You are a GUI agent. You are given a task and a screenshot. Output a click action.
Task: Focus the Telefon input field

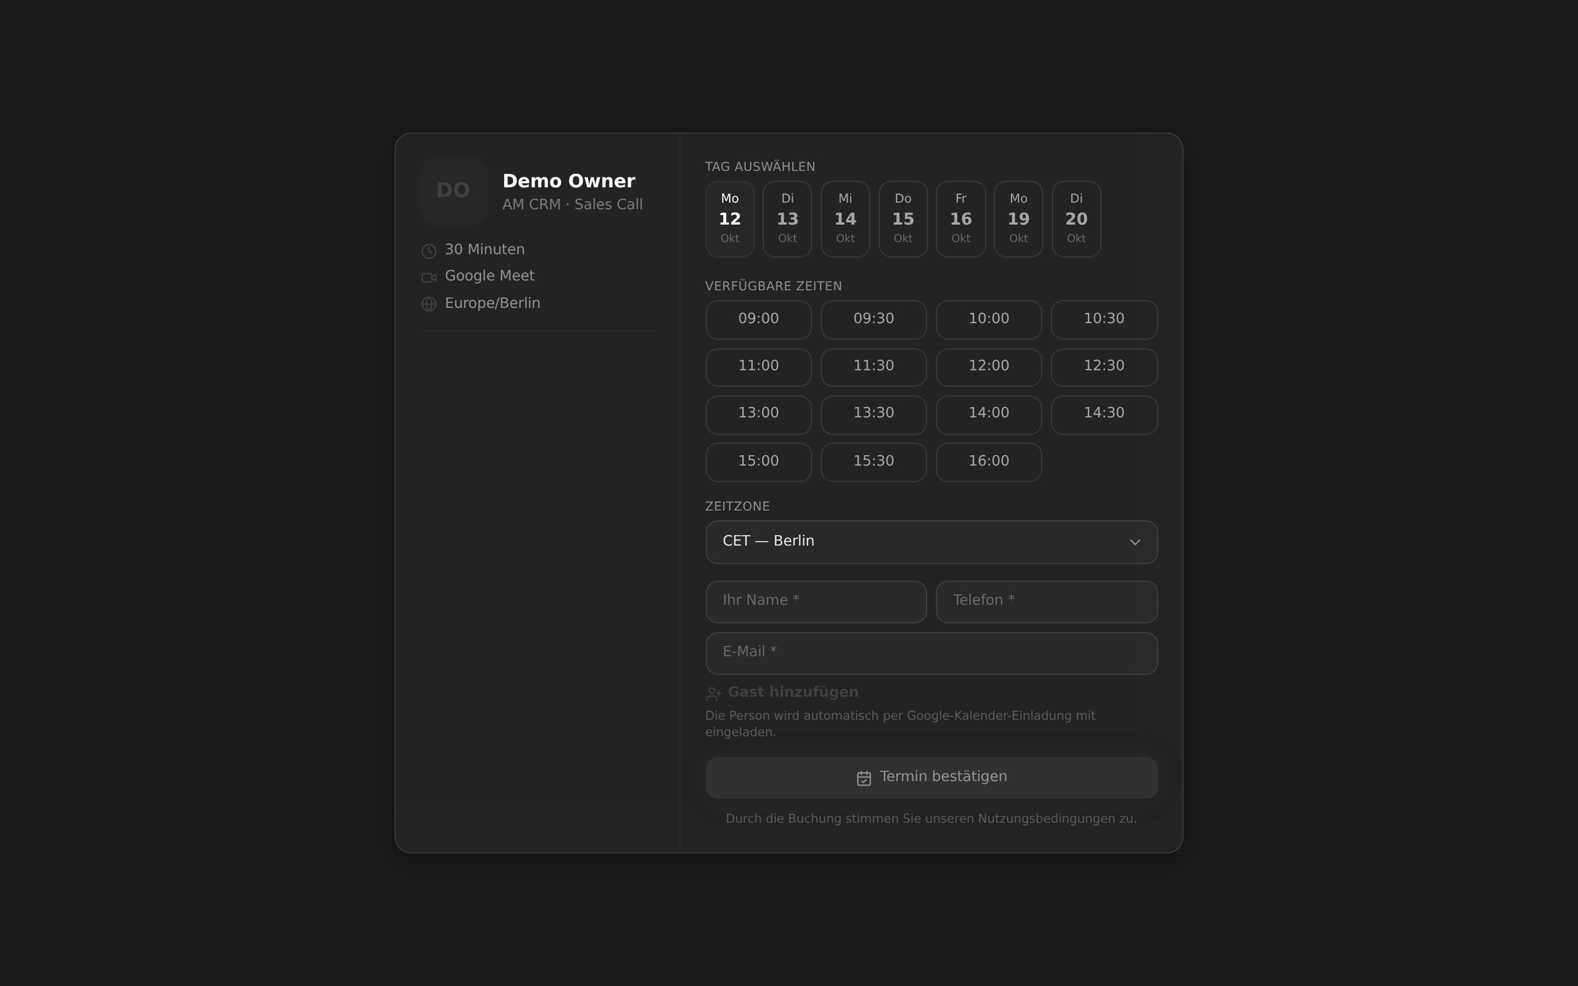point(1047,602)
